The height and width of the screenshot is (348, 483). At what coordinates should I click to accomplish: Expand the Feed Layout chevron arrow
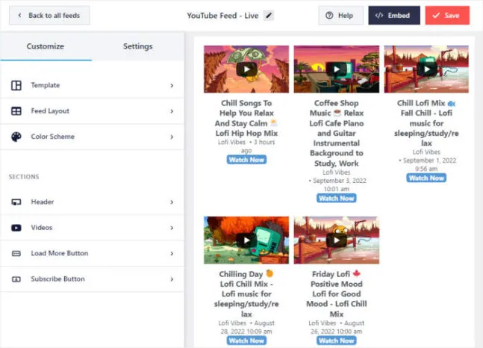pyautogui.click(x=172, y=111)
